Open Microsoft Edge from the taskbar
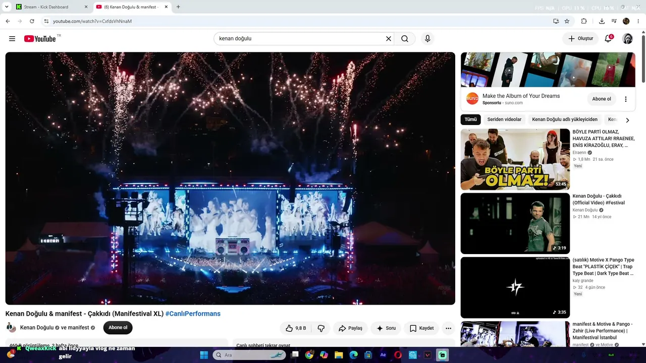This screenshot has height=363, width=646. coord(354,355)
